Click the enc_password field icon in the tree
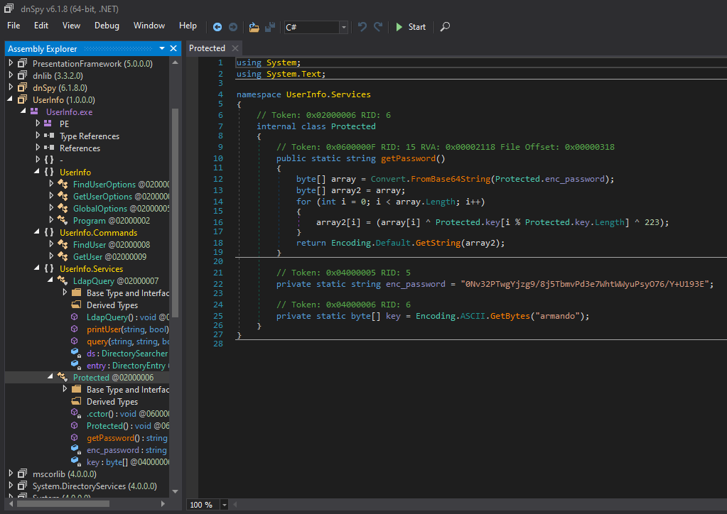 click(75, 450)
